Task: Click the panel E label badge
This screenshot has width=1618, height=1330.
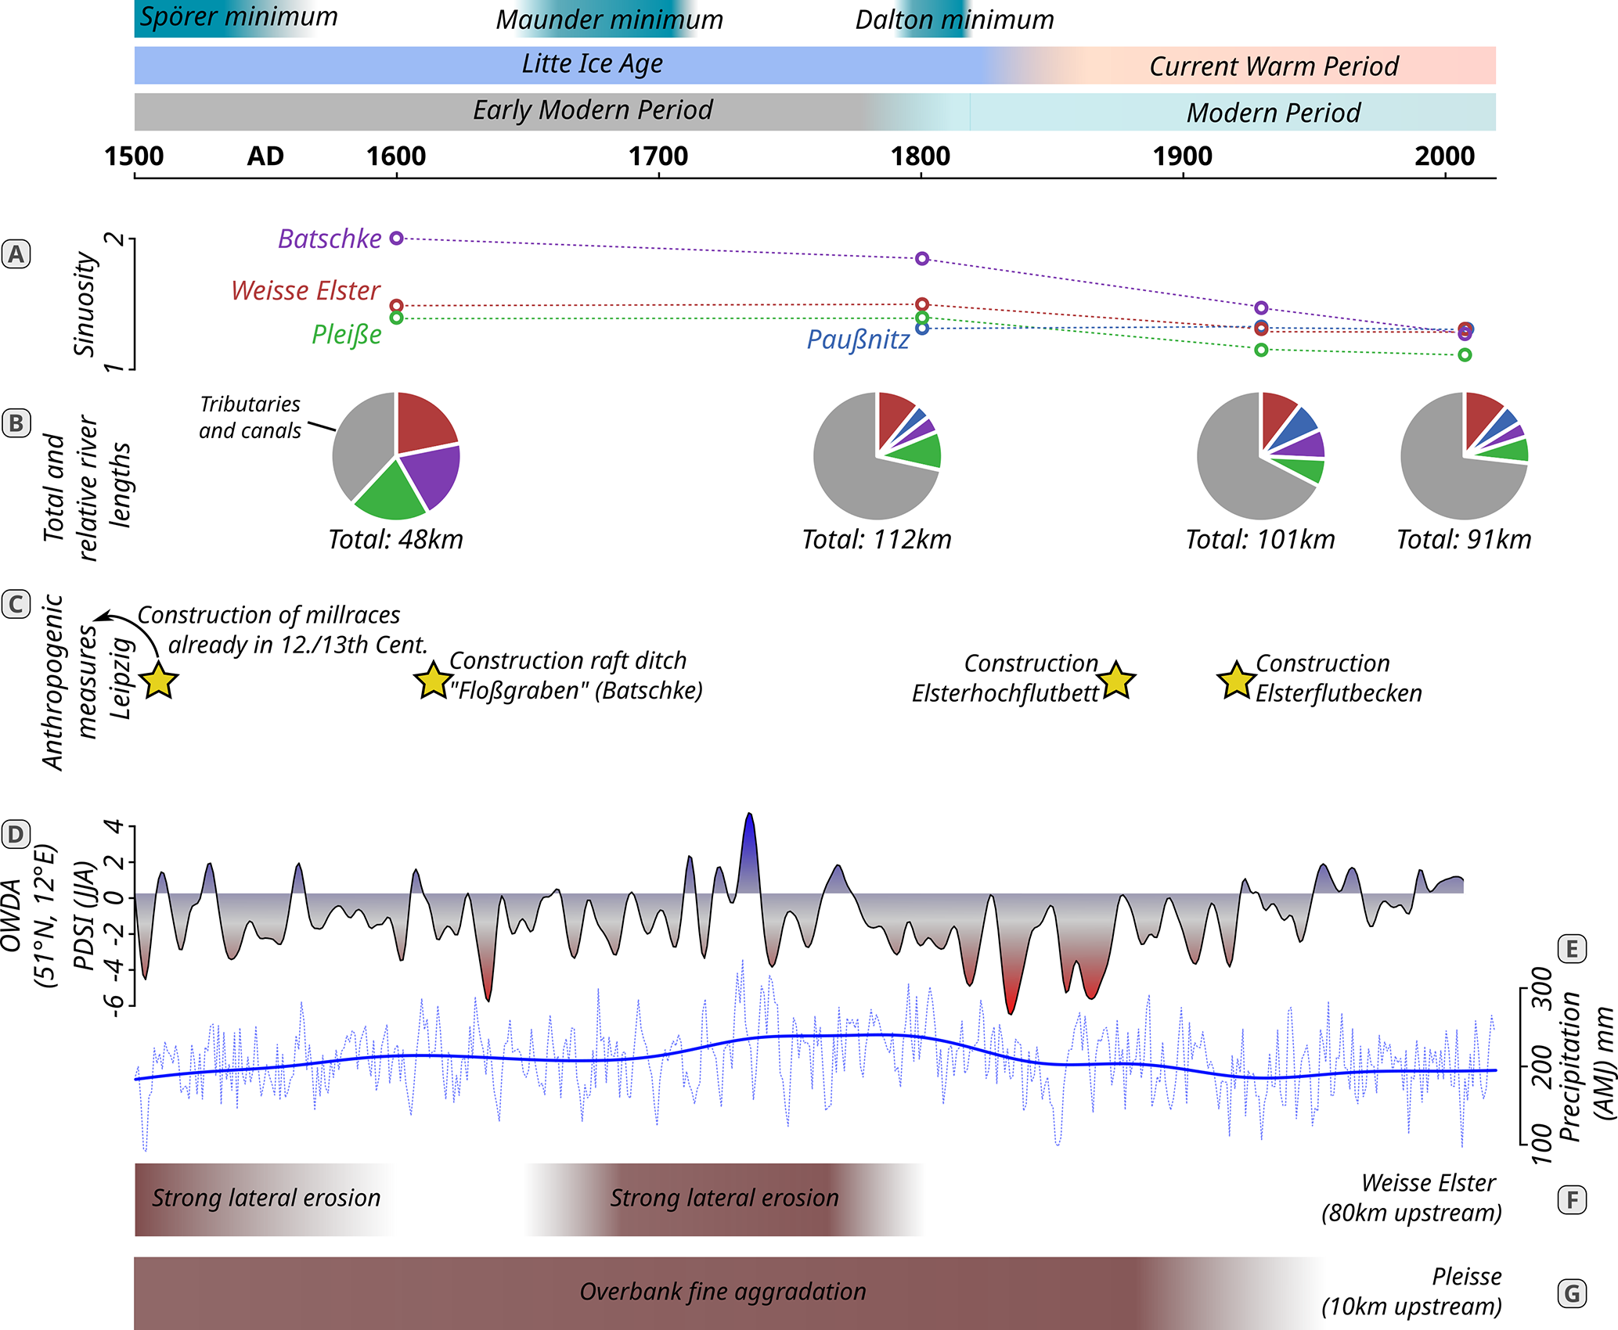Action: [x=1572, y=949]
